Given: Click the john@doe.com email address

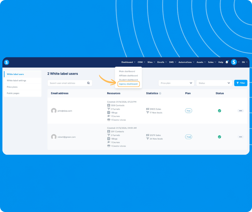Looking at the screenshot, I should [65, 111].
